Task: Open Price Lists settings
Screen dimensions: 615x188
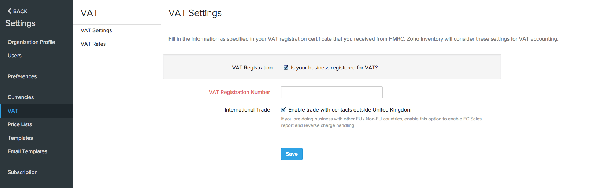Action: pos(20,124)
